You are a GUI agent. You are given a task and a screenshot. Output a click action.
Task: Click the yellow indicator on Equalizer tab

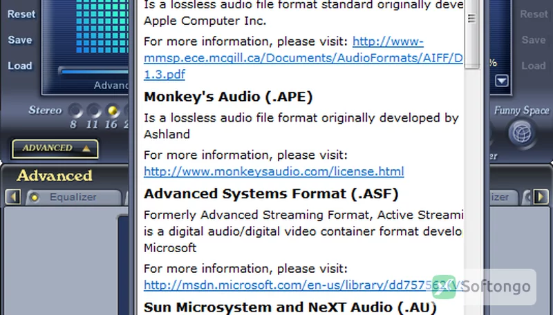coord(35,198)
